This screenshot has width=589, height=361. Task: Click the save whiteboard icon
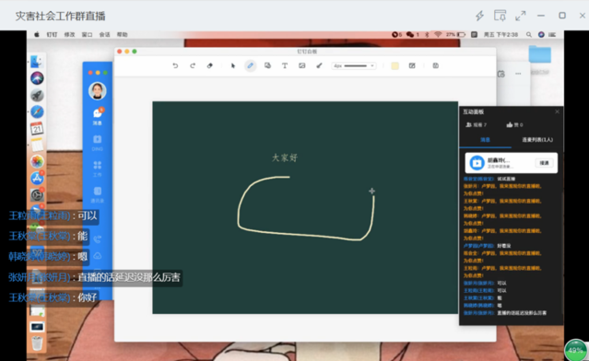(435, 65)
